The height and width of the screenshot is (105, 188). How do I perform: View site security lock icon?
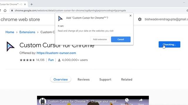tap(12, 10)
